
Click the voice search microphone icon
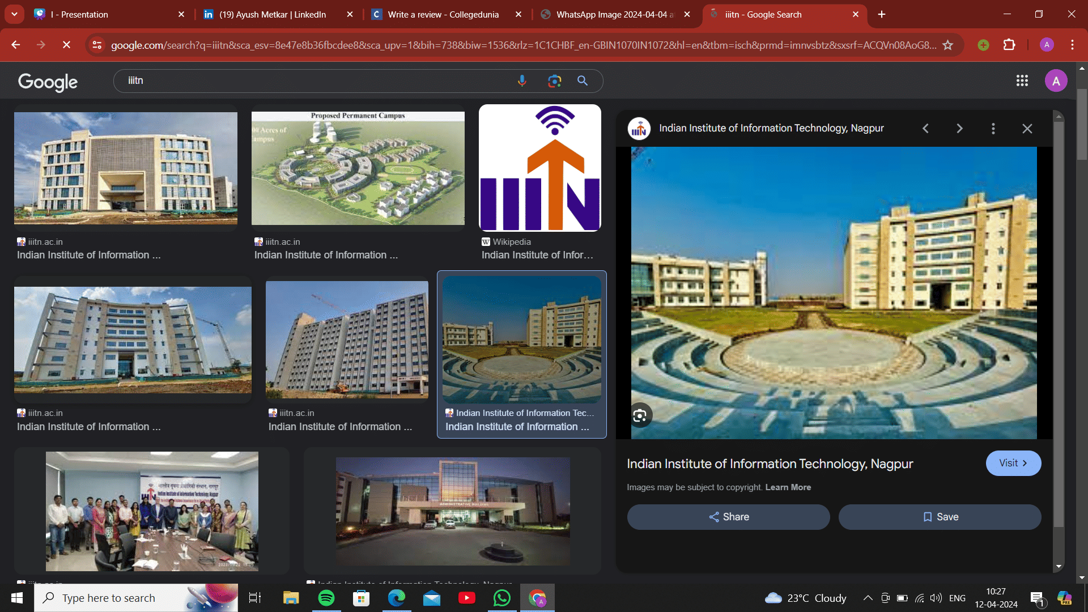tap(522, 80)
